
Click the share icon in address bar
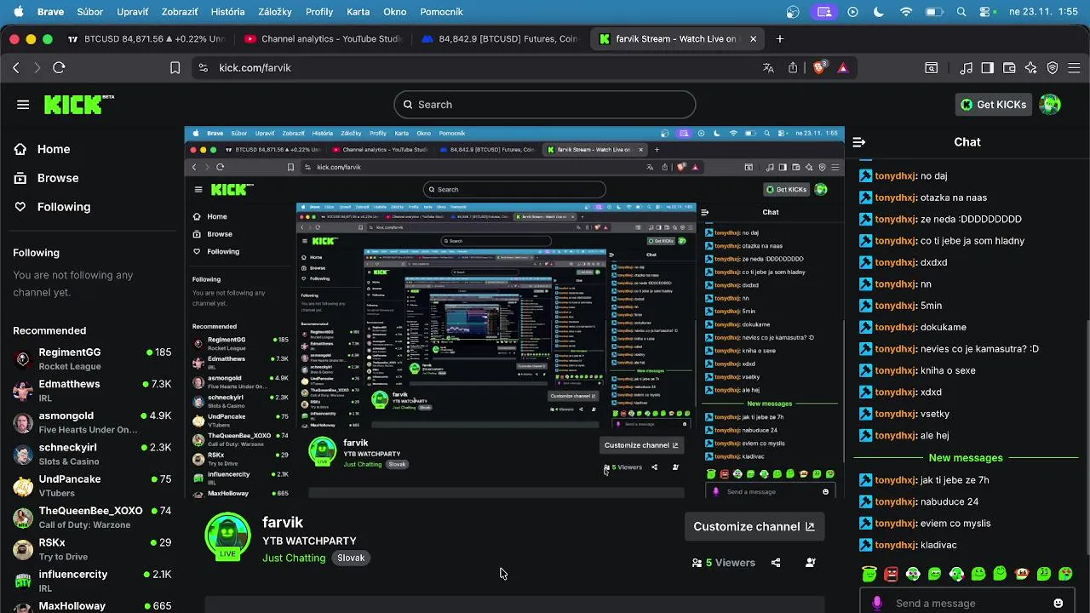[x=793, y=68]
